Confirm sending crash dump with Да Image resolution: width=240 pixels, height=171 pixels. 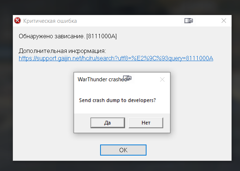107,123
